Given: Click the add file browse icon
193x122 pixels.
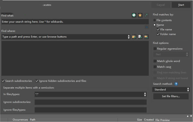Looking at the screenshot, I should point(140,37).
